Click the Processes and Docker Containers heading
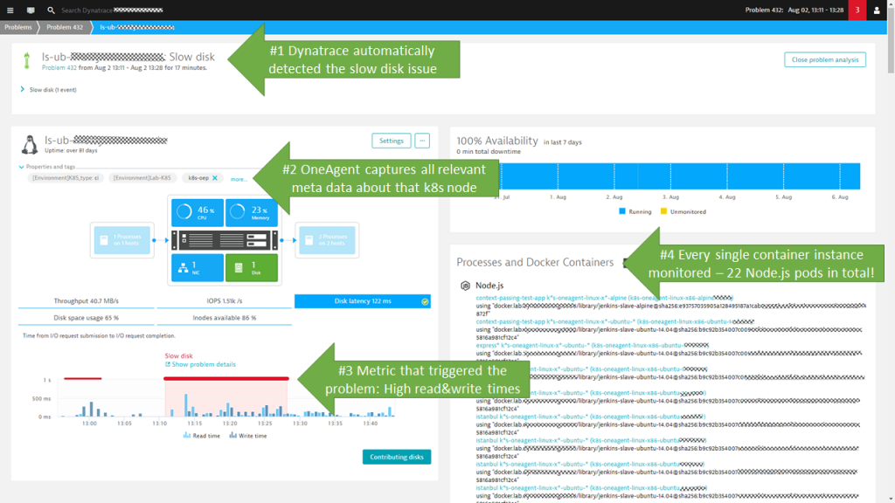 (x=535, y=262)
